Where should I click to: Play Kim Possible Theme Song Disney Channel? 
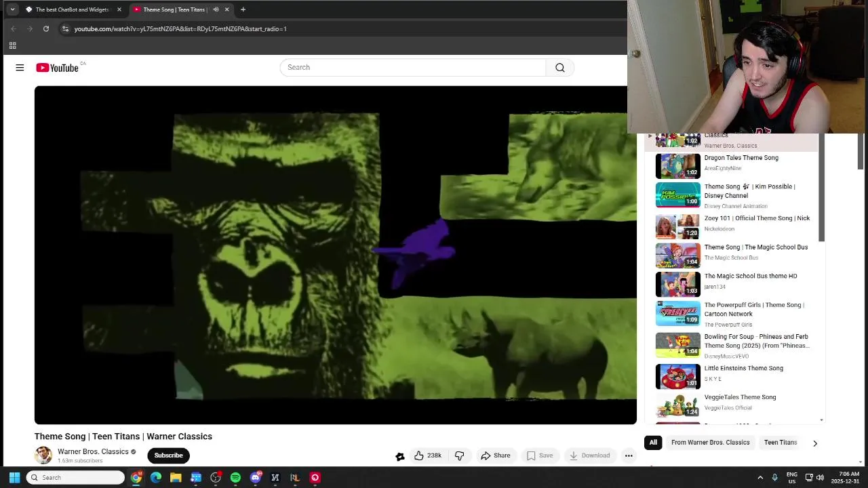click(749, 191)
